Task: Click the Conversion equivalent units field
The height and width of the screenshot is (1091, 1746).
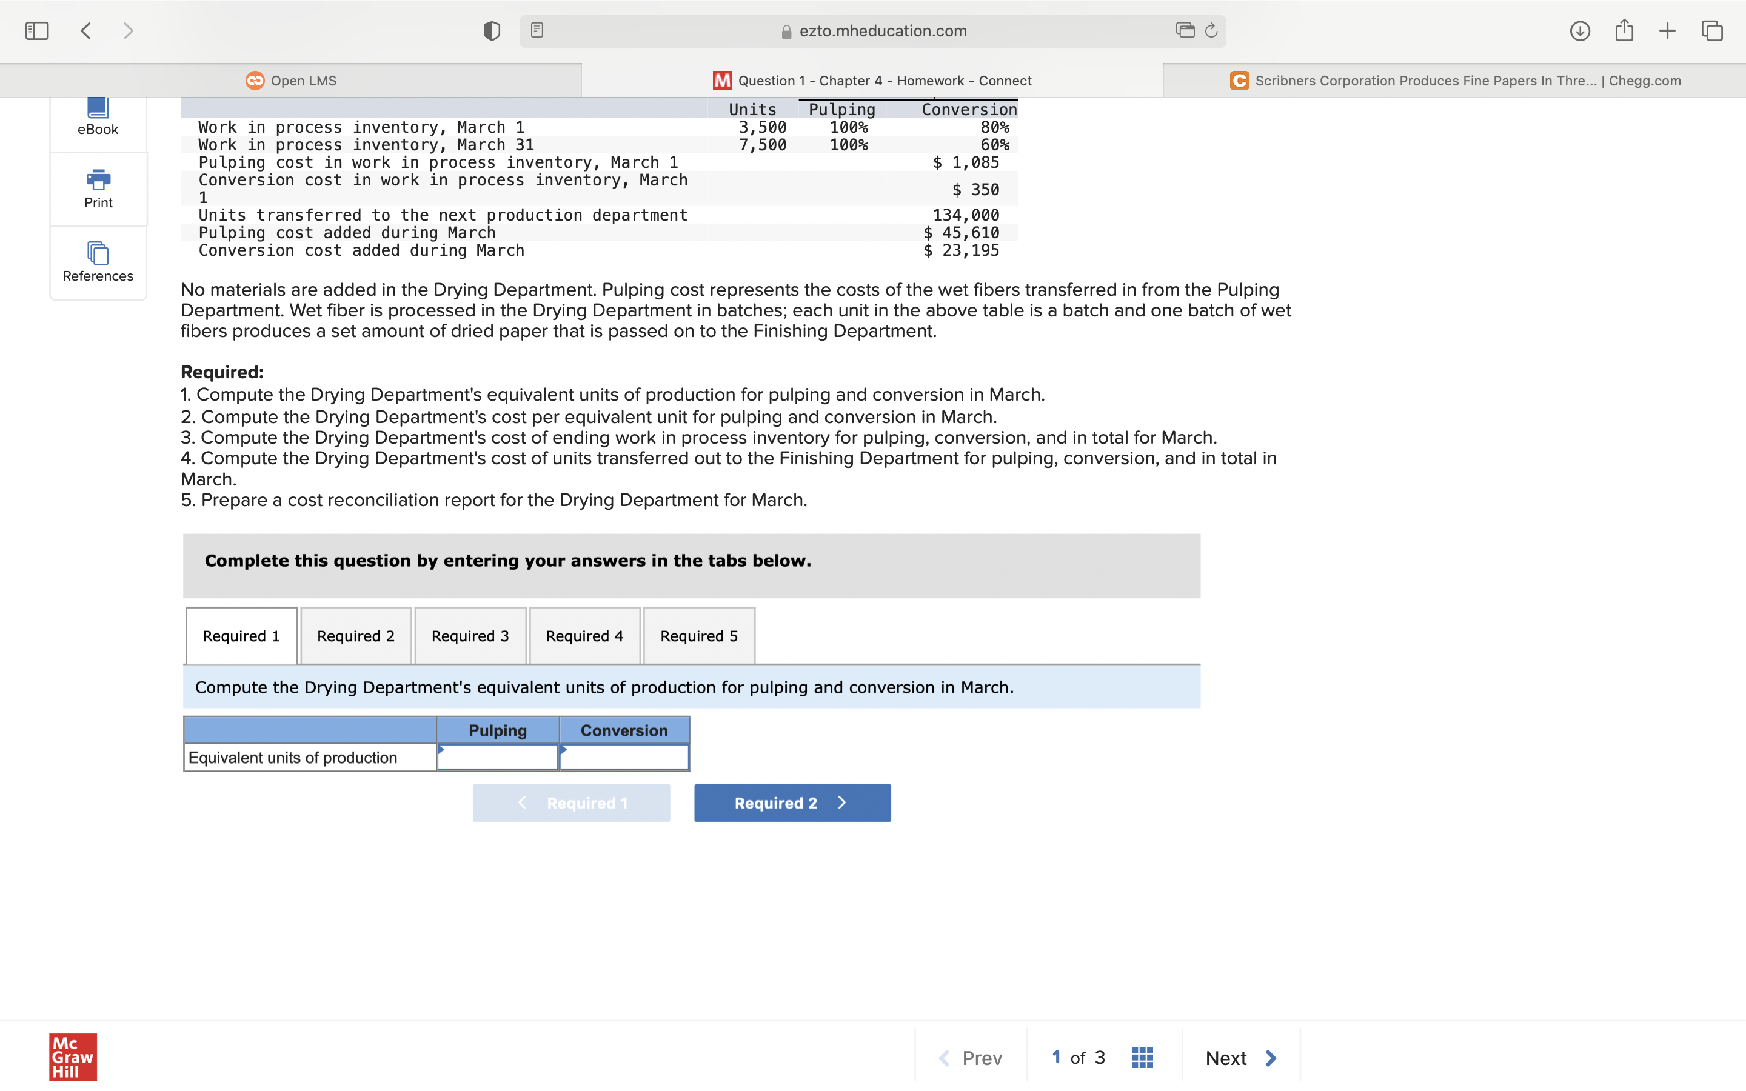Action: click(x=624, y=758)
